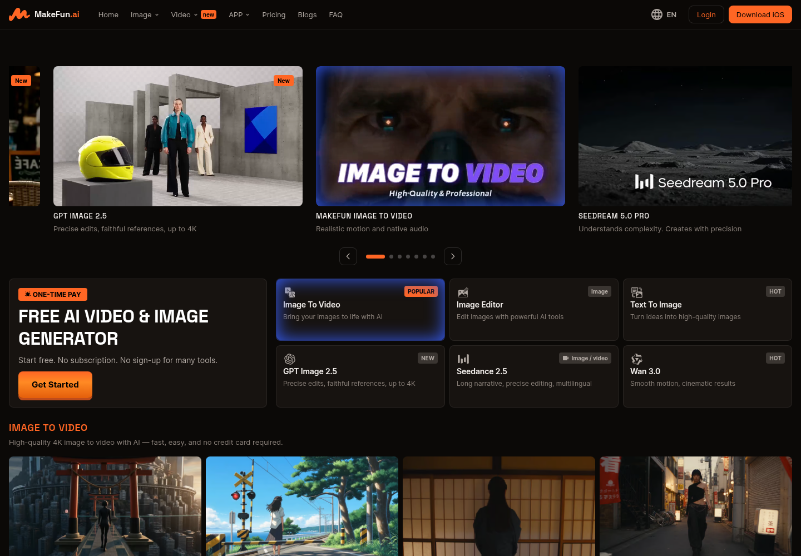Expand the APP nav dropdown
This screenshot has height=556, width=801.
pos(239,15)
